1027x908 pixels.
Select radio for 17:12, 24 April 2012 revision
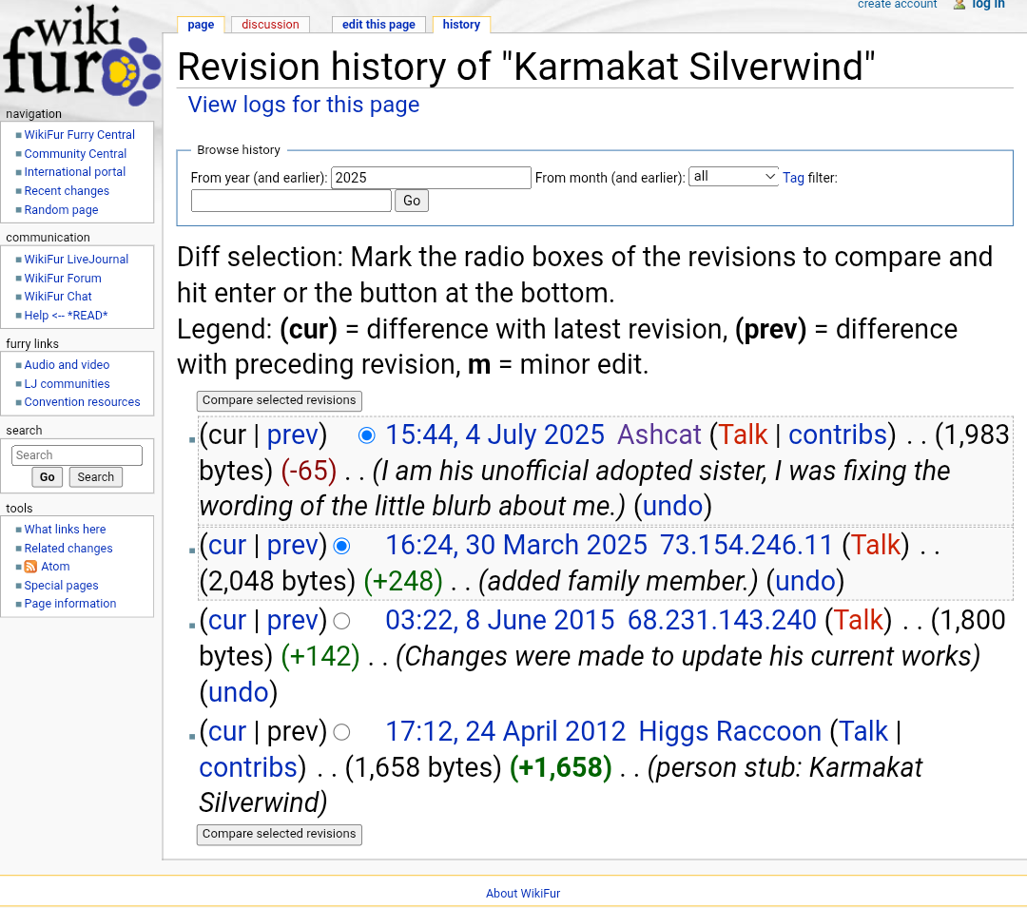342,732
